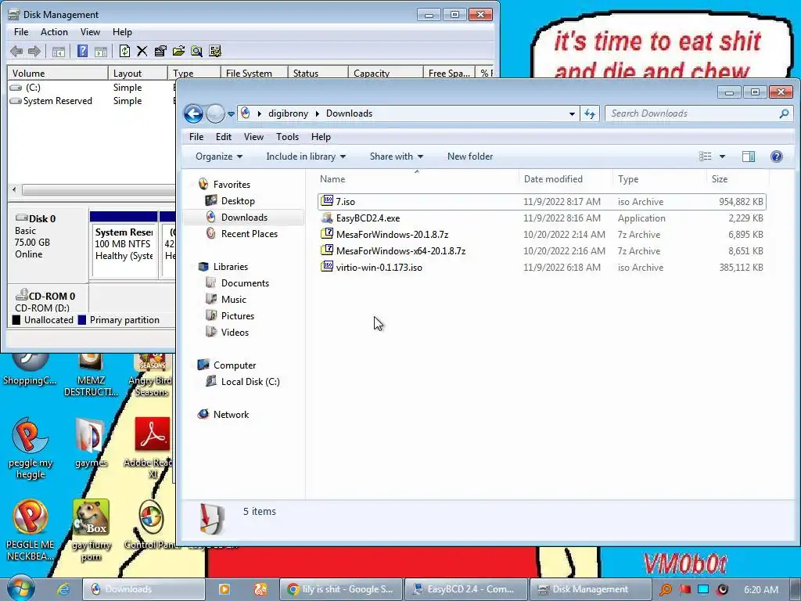This screenshot has width=801, height=601.
Task: Open the Explorer View menu
Action: [x=253, y=136]
